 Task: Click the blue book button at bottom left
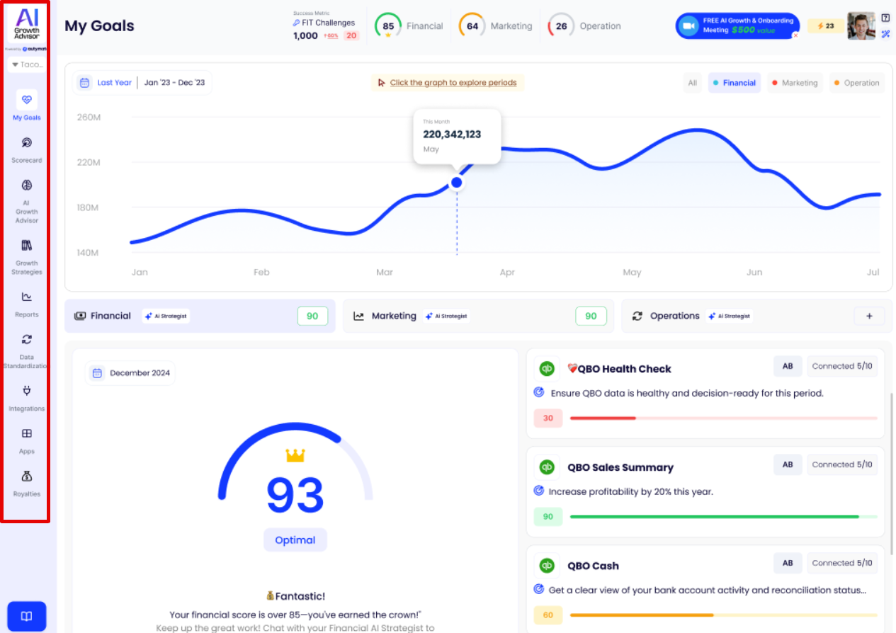pyautogui.click(x=26, y=616)
